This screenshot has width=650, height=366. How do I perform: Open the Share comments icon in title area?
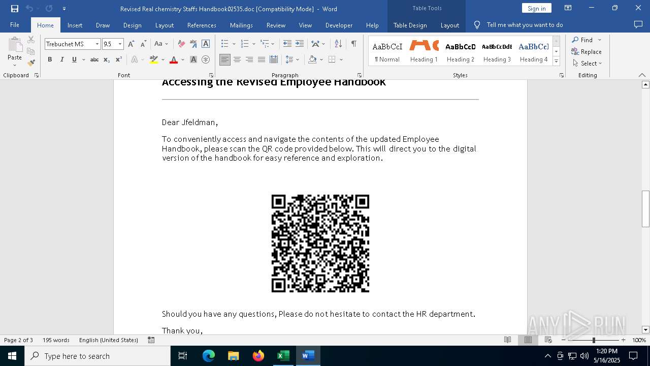tap(638, 25)
